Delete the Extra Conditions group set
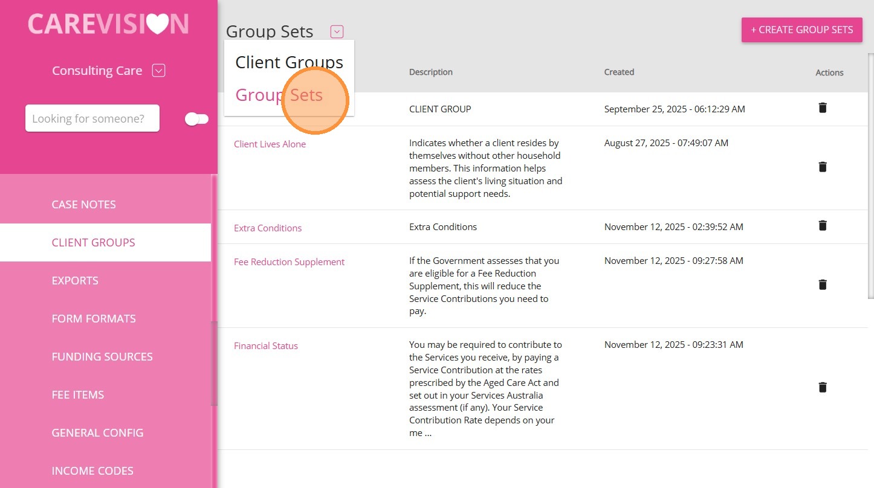 point(822,225)
